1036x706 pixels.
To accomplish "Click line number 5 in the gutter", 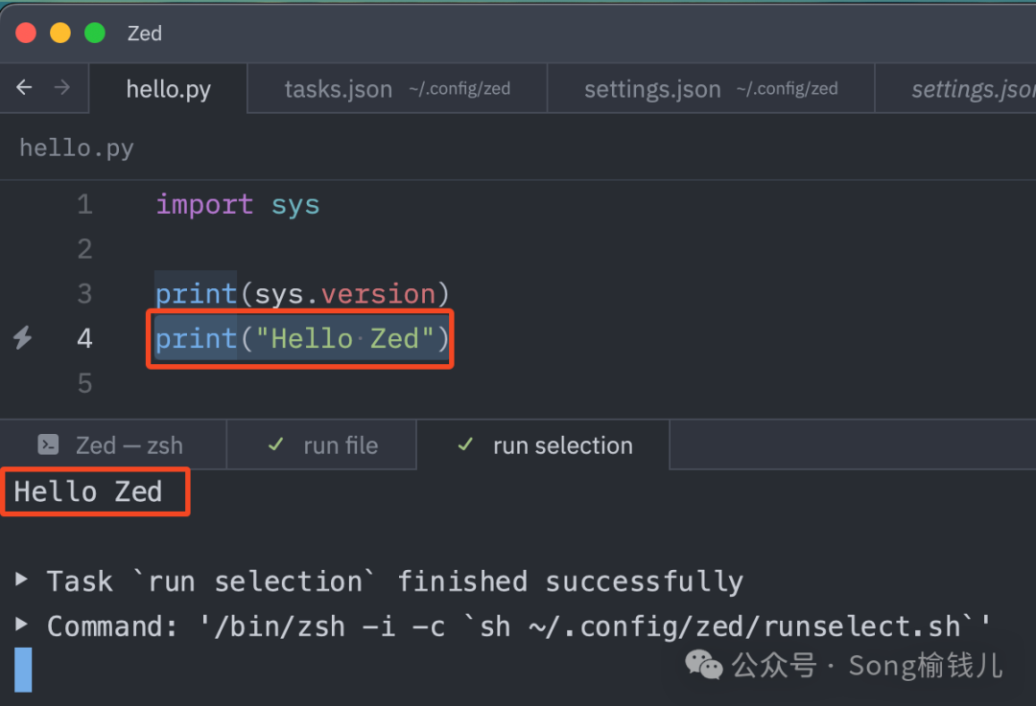I will pyautogui.click(x=84, y=383).
